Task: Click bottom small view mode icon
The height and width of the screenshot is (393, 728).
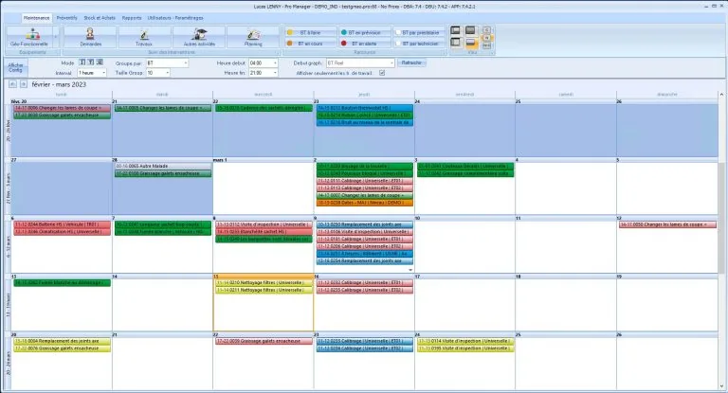Action: [486, 45]
